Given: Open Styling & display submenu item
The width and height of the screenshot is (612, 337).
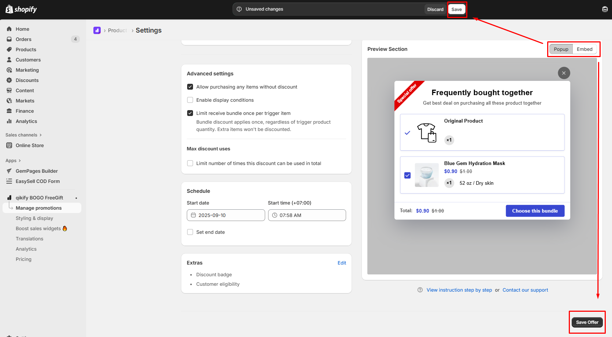Looking at the screenshot, I should (34, 218).
